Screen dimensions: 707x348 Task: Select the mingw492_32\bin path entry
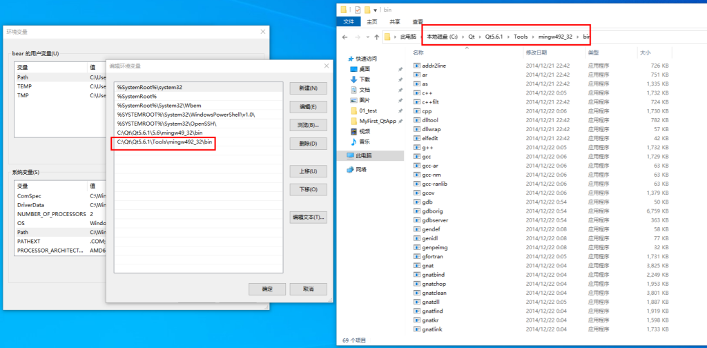pos(164,144)
